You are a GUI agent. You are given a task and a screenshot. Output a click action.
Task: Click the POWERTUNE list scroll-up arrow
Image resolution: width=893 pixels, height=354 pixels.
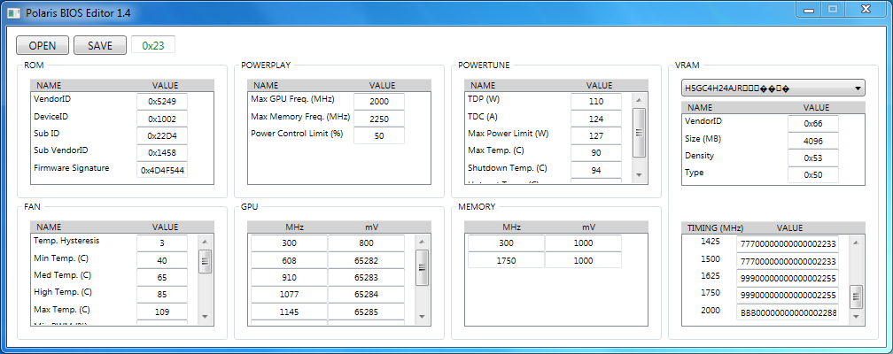(x=639, y=100)
